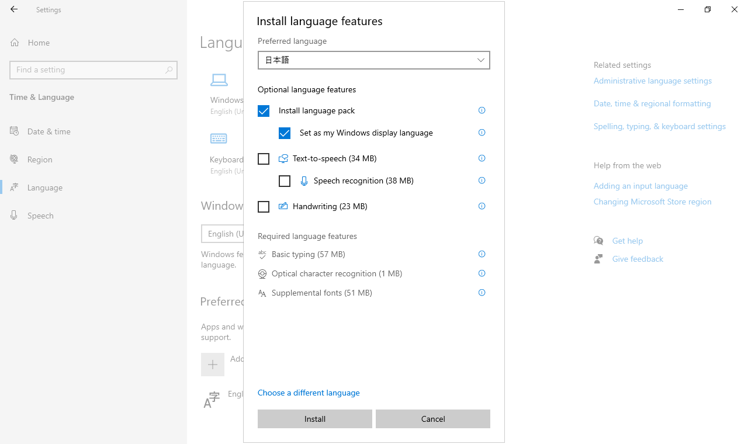Open Date, time & regional formatting
The height and width of the screenshot is (444, 748).
[x=652, y=103]
